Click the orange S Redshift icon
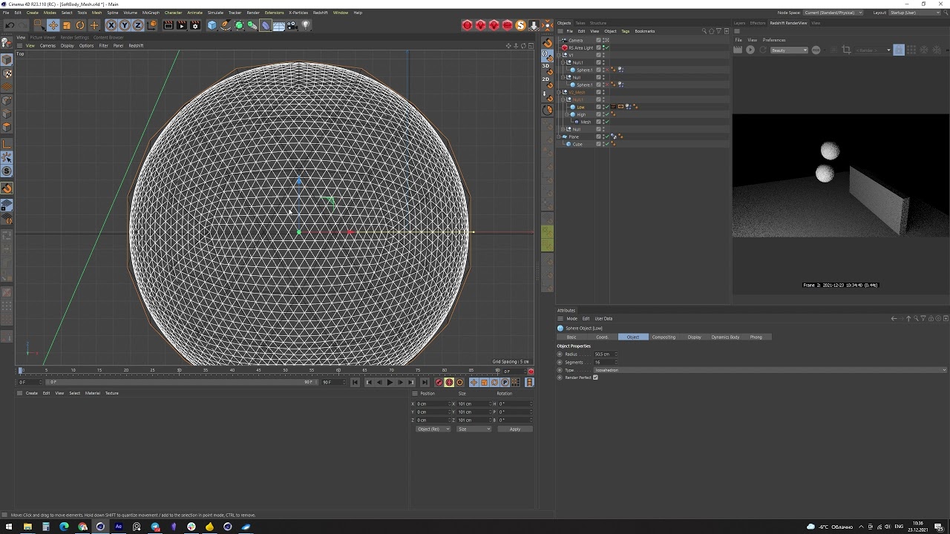The image size is (950, 534). click(521, 25)
